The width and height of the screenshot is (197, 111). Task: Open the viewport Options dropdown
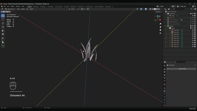click(x=159, y=12)
